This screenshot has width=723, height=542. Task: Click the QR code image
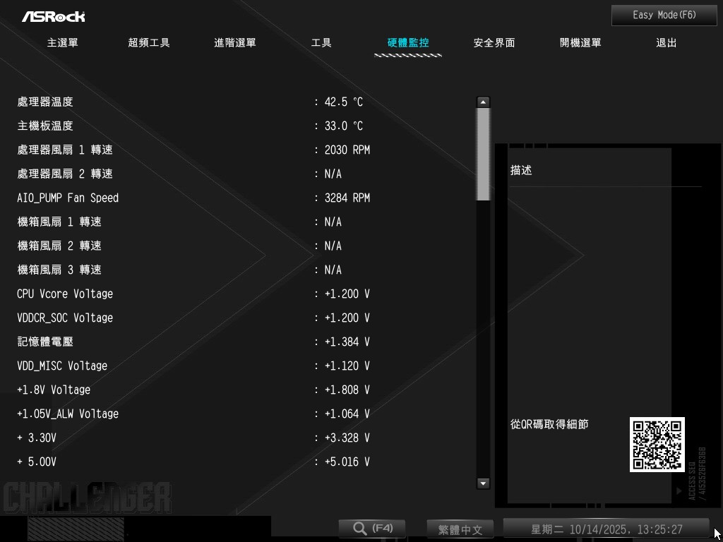click(657, 445)
